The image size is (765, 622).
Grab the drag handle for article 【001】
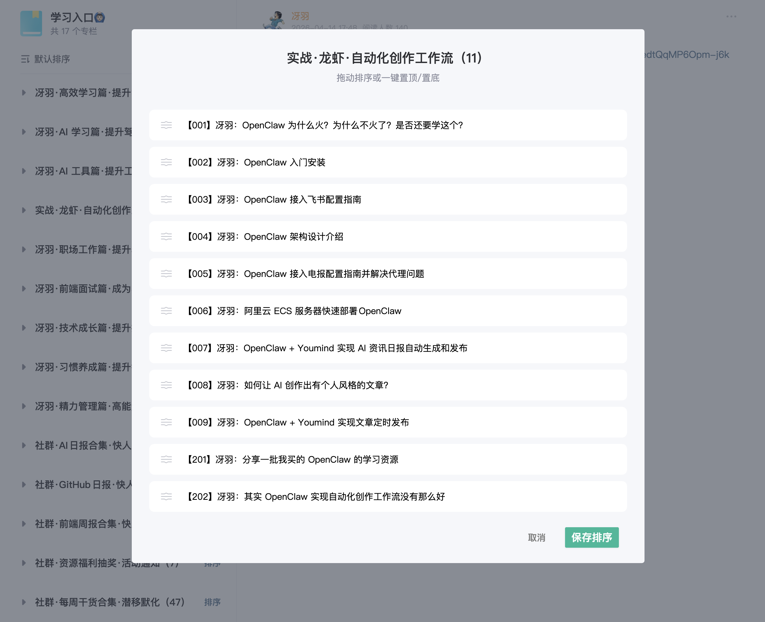[166, 125]
